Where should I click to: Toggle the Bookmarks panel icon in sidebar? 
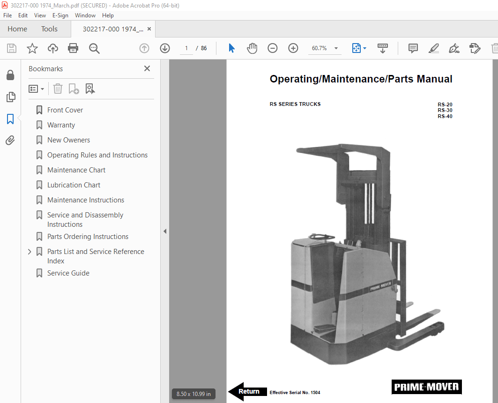[10, 119]
